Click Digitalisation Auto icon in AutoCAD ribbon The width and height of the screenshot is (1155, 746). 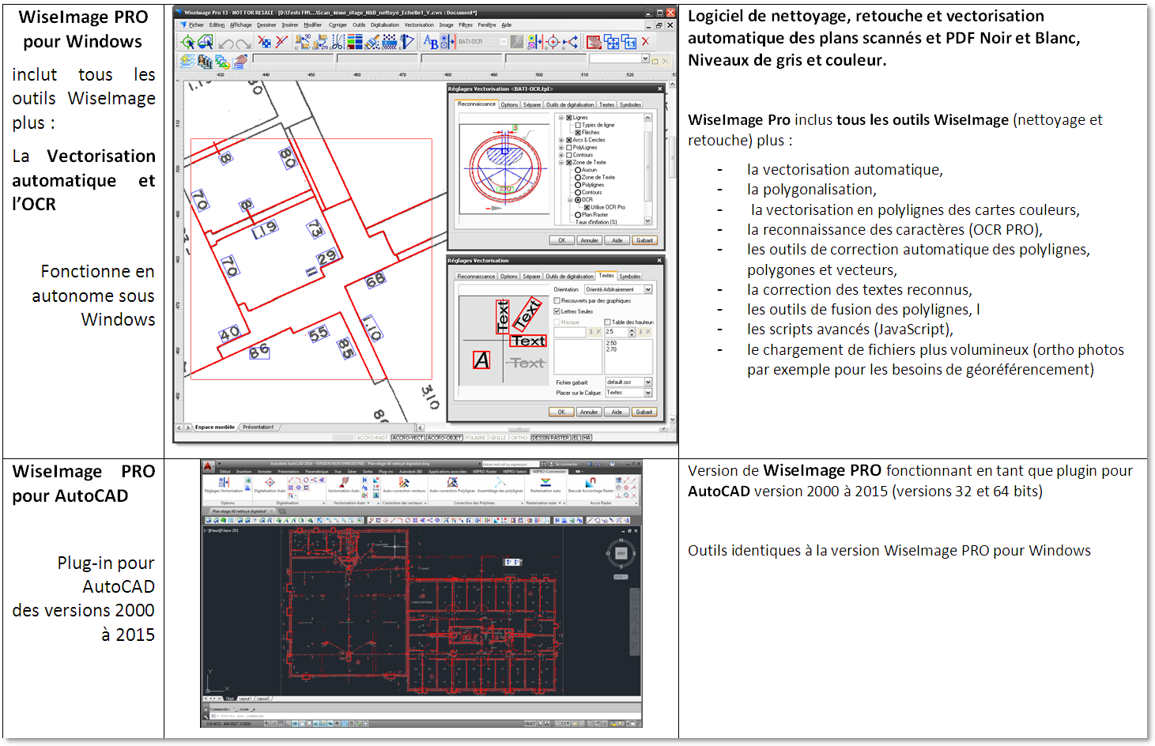(270, 482)
